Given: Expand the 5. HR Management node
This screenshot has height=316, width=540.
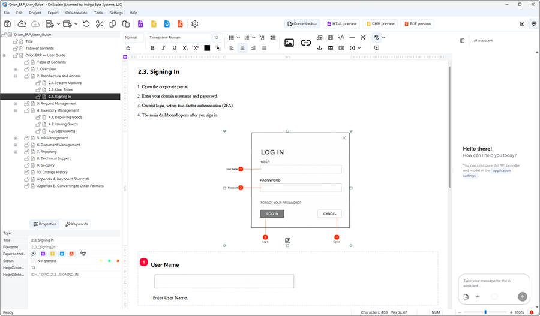Looking at the screenshot, I should (x=16, y=138).
